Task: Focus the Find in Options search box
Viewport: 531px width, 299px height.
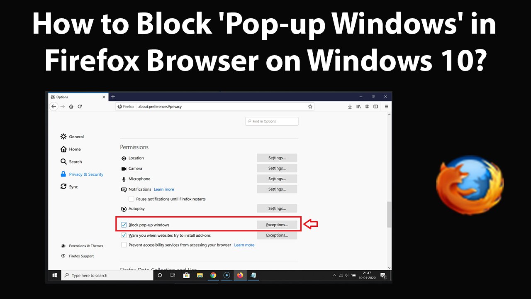Action: 272,121
